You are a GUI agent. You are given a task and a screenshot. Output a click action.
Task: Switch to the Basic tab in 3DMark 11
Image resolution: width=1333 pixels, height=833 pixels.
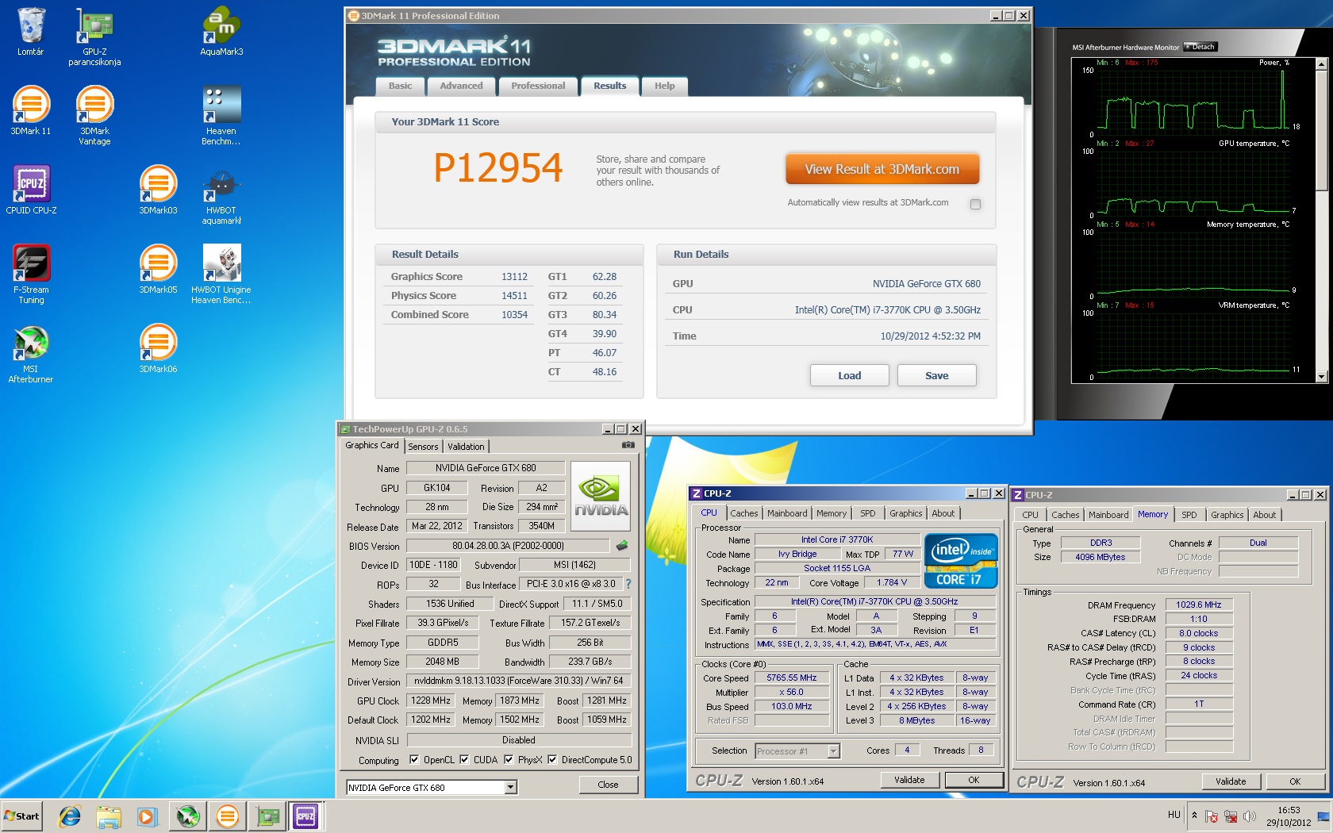pos(400,86)
